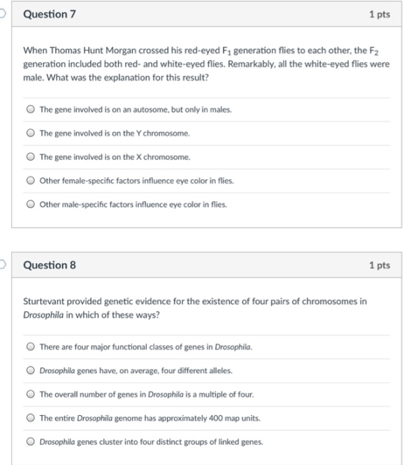
Task: Select 'Other female-specific factors influence eye color'
Action: pyautogui.click(x=30, y=180)
